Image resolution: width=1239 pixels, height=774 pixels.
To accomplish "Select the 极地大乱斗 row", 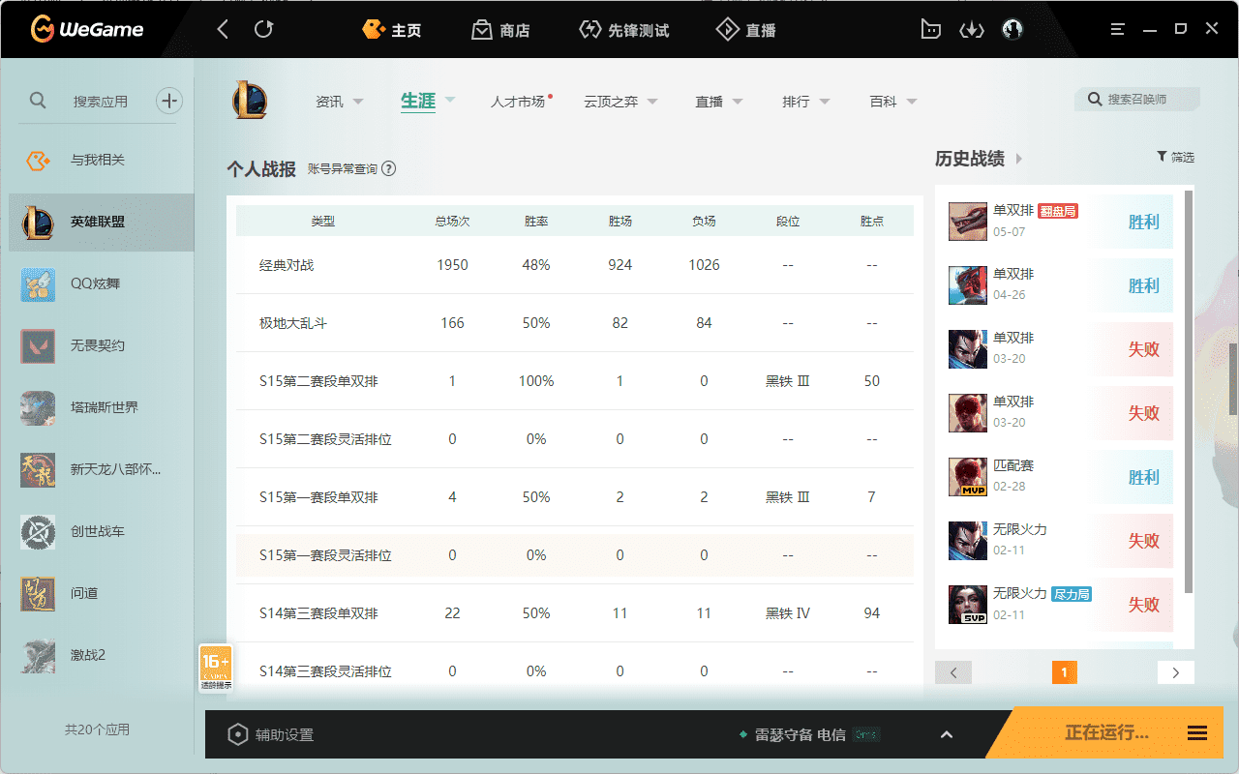I will pyautogui.click(x=575, y=323).
